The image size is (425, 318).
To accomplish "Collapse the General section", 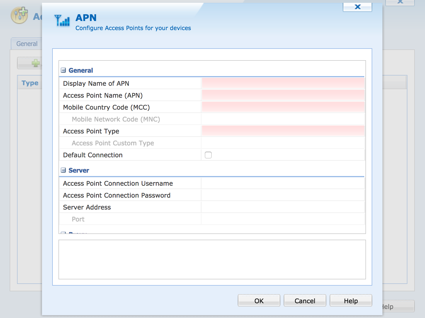I will click(63, 70).
